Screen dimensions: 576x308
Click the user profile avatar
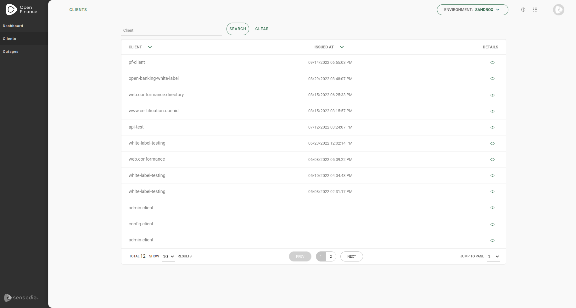pos(558,10)
